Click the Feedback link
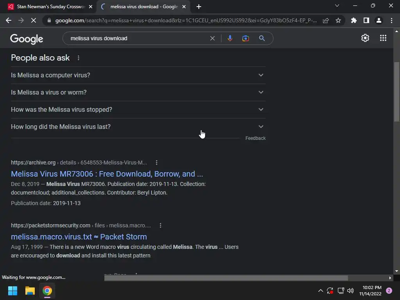 pos(255,138)
